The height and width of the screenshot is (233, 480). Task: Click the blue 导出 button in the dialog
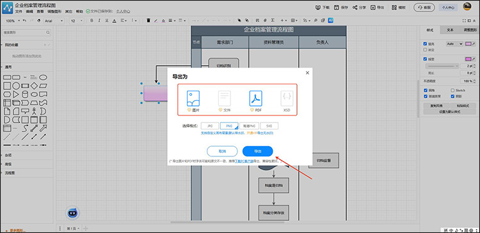point(257,151)
